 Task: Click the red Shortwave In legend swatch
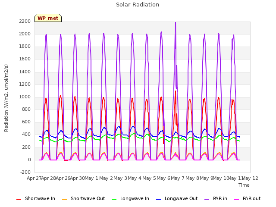pyautogui.click(x=19, y=199)
